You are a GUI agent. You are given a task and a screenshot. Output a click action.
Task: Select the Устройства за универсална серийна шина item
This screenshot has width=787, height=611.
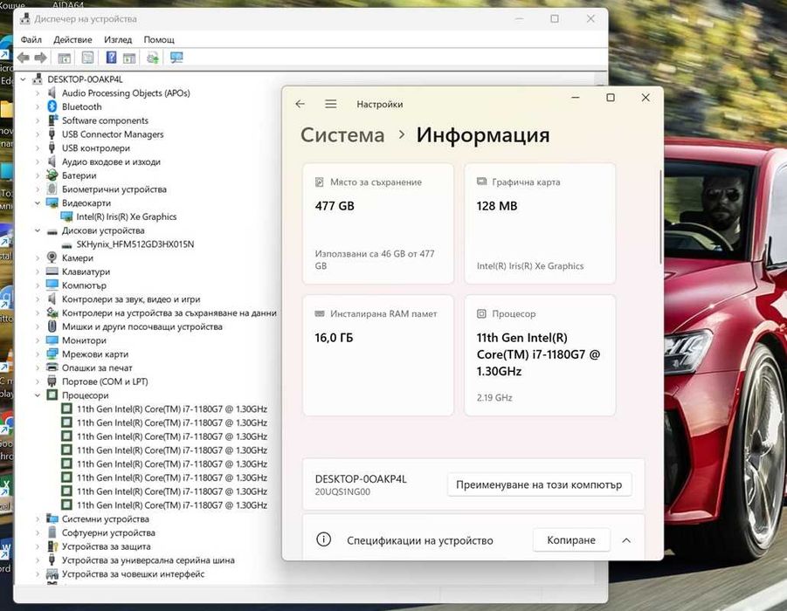point(148,560)
